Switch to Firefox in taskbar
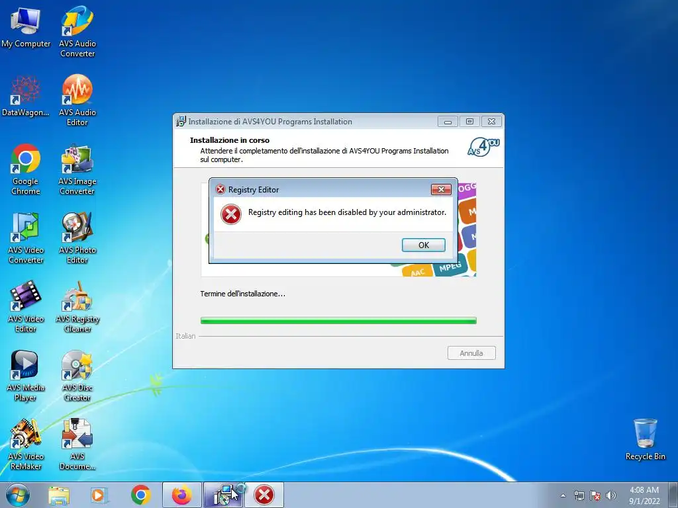Image resolution: width=678 pixels, height=508 pixels. point(182,495)
